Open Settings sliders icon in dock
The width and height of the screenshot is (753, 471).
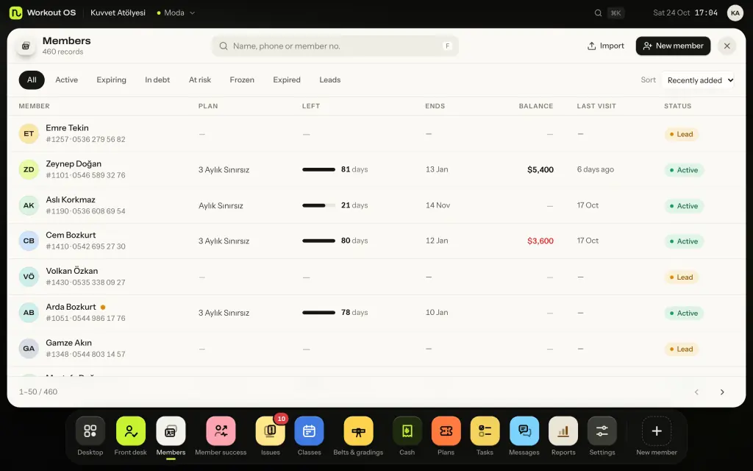click(602, 431)
